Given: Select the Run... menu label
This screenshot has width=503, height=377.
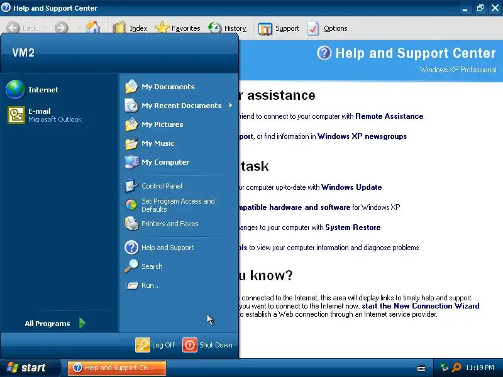Looking at the screenshot, I should (x=151, y=285).
